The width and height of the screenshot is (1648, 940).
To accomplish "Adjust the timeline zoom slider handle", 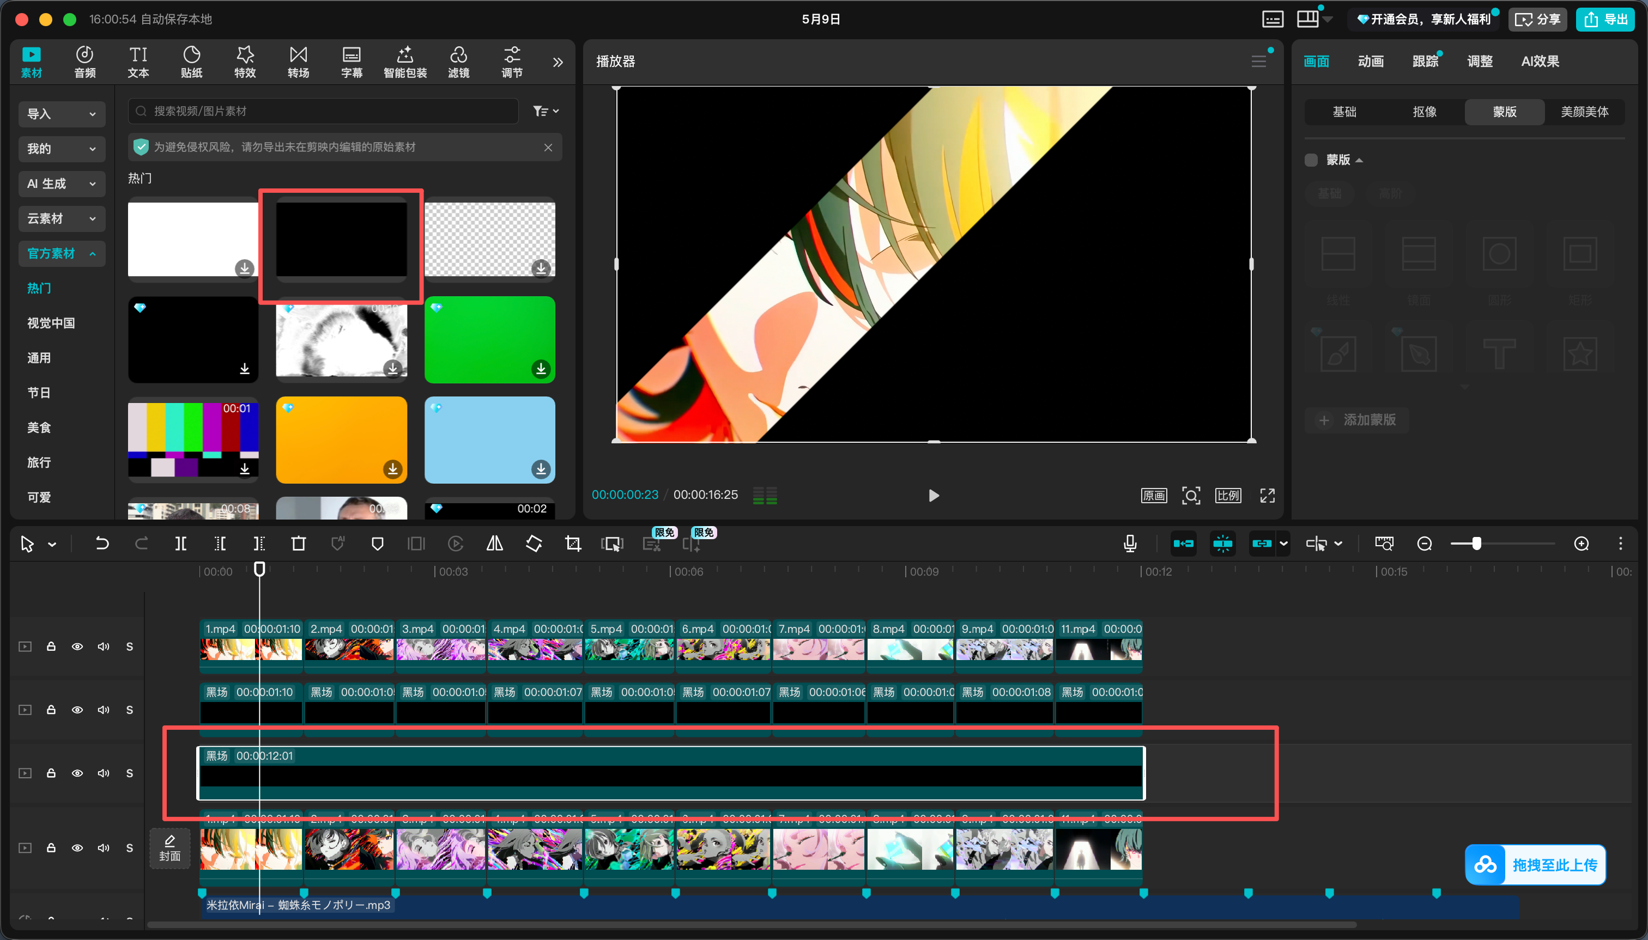I will (1477, 544).
